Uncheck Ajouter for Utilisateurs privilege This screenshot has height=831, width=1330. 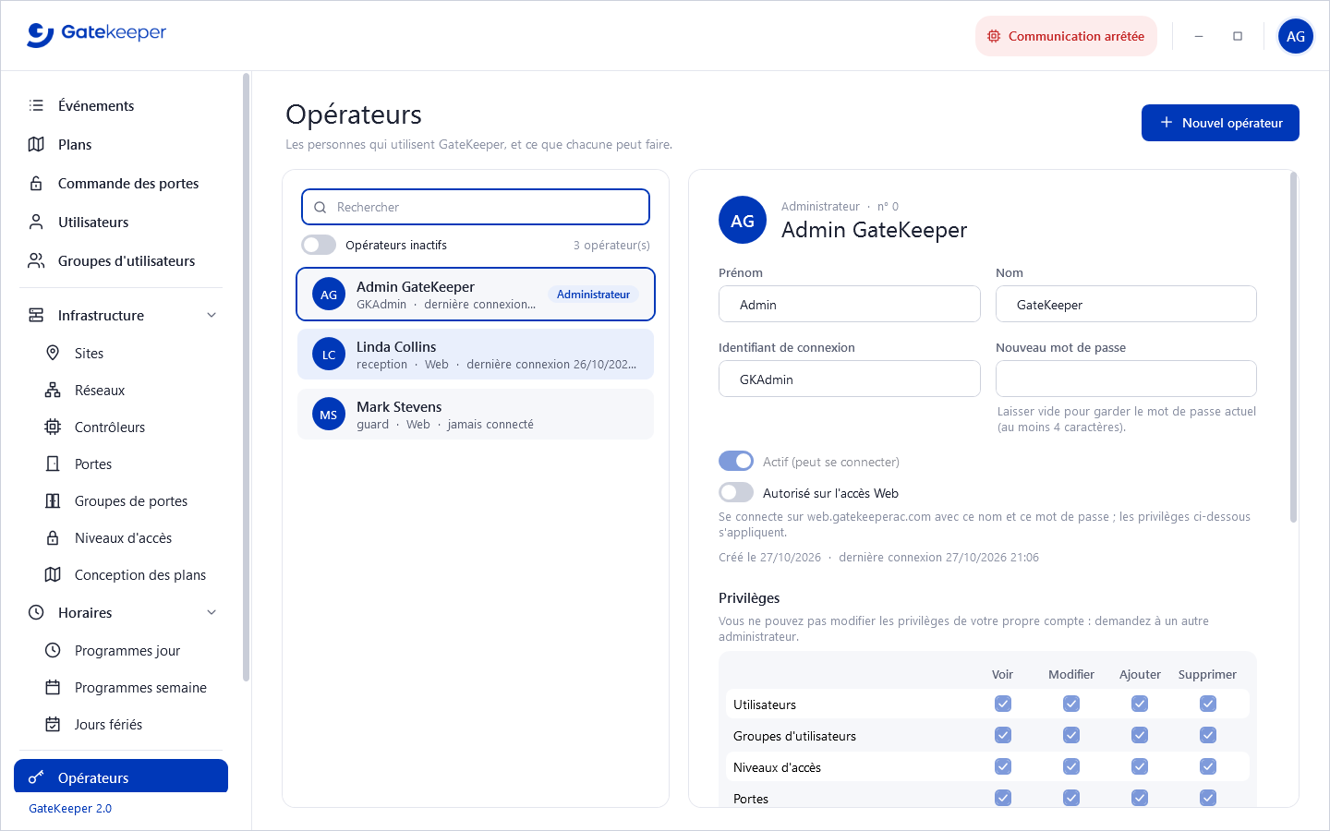tap(1140, 704)
